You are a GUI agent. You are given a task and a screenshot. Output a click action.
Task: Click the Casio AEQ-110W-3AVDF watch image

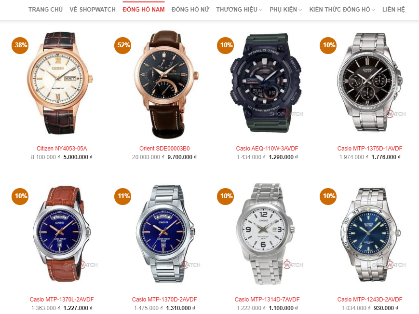pos(267,83)
